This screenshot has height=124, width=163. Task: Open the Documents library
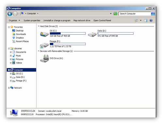click(x=21, y=52)
